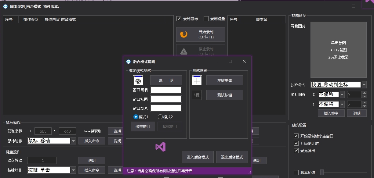Click inside the 窗口标题 input field
The image size is (374, 178).
click(166, 99)
